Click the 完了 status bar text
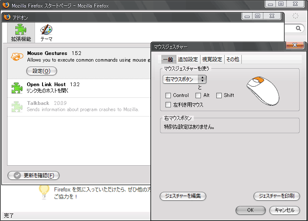The image size is (308, 221). 9,216
